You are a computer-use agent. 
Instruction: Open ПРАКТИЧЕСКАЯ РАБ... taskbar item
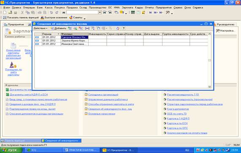coord(81,150)
